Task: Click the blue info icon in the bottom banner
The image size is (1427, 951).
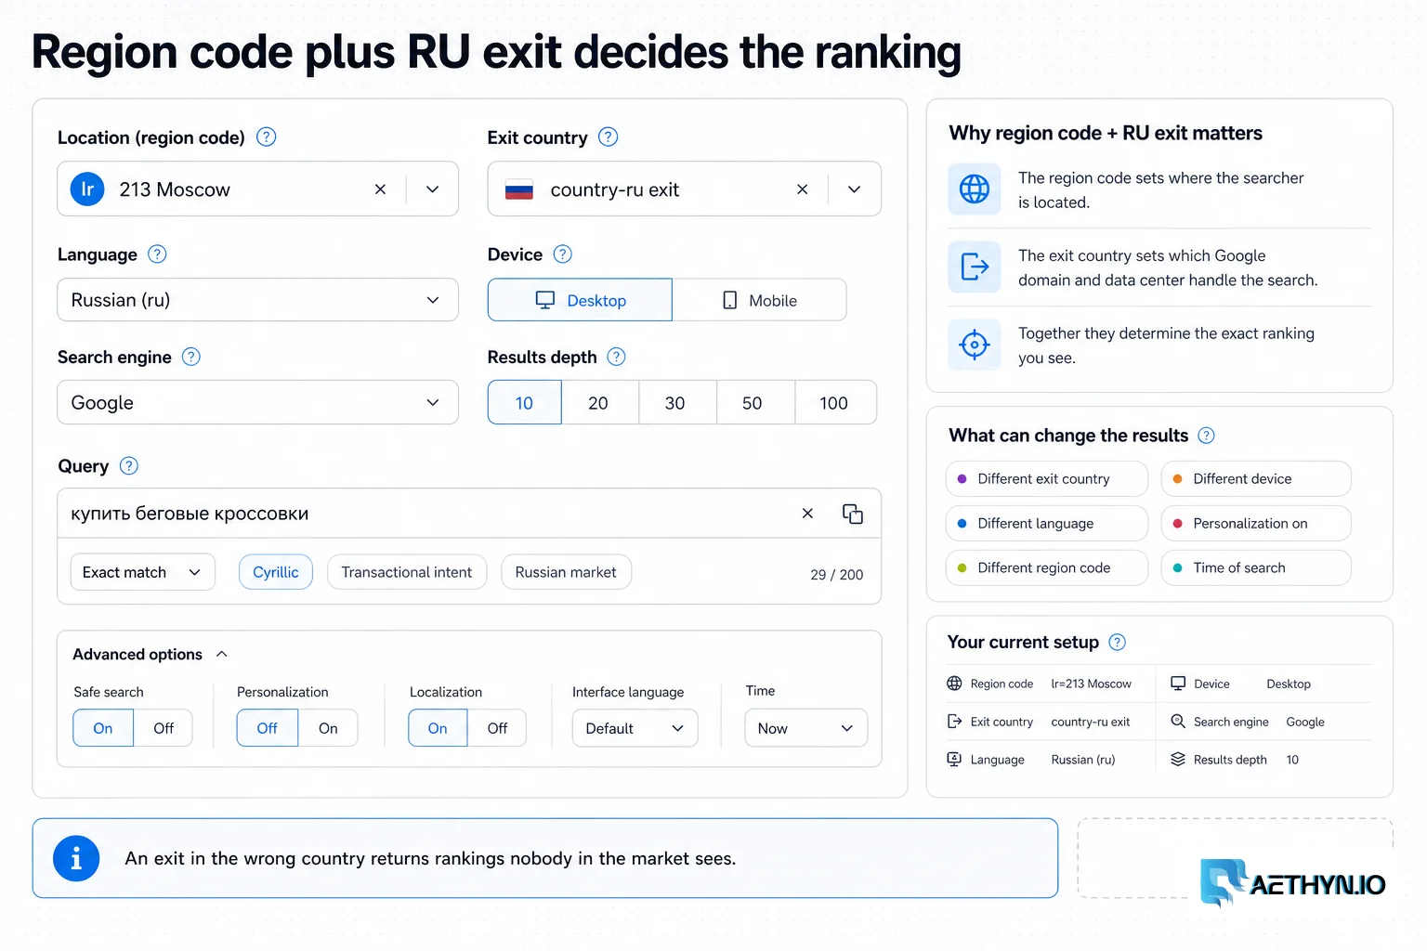Action: 76,859
